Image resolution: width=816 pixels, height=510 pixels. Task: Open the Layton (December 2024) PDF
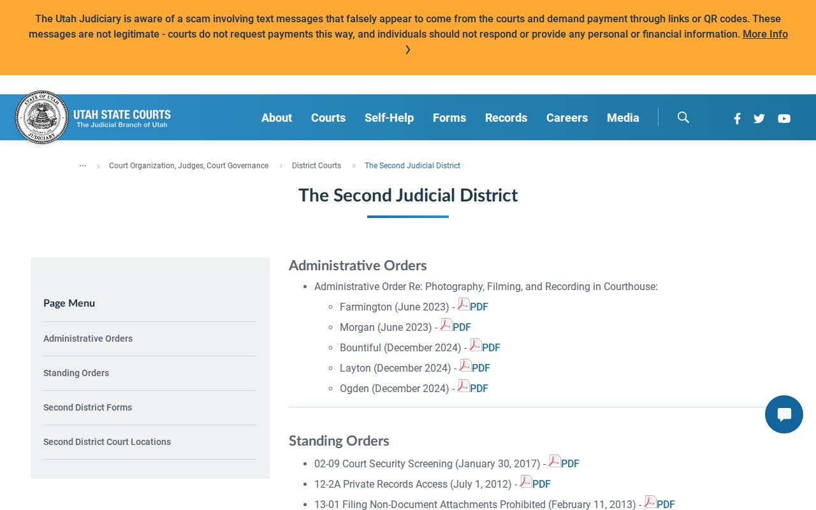[475, 367]
